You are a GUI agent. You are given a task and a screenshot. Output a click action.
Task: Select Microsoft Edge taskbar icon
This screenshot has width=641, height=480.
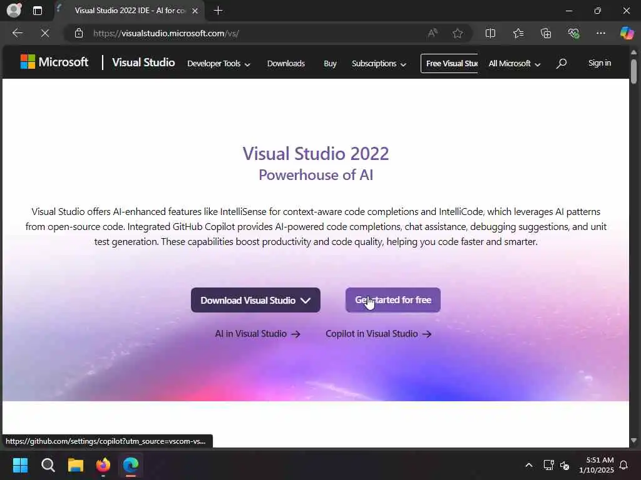[x=131, y=465]
